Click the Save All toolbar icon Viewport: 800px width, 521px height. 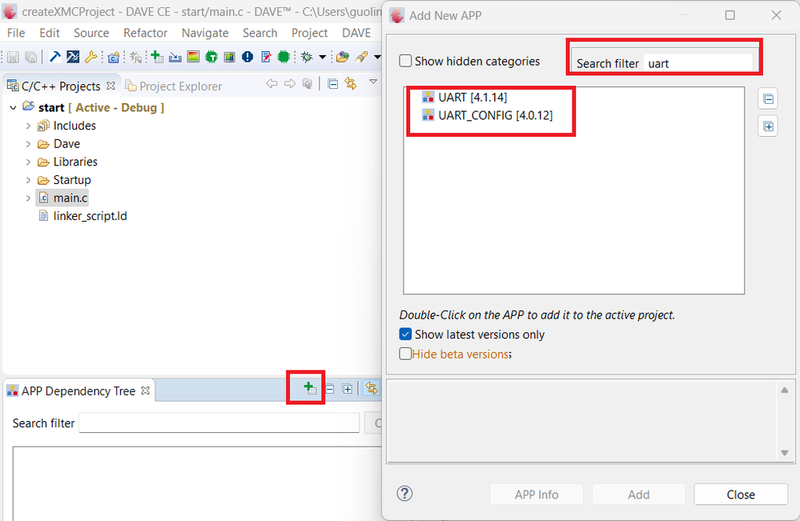(x=31, y=57)
